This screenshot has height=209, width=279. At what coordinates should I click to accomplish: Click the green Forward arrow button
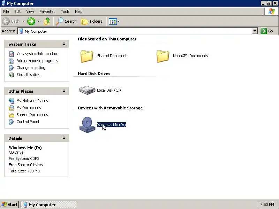31,21
